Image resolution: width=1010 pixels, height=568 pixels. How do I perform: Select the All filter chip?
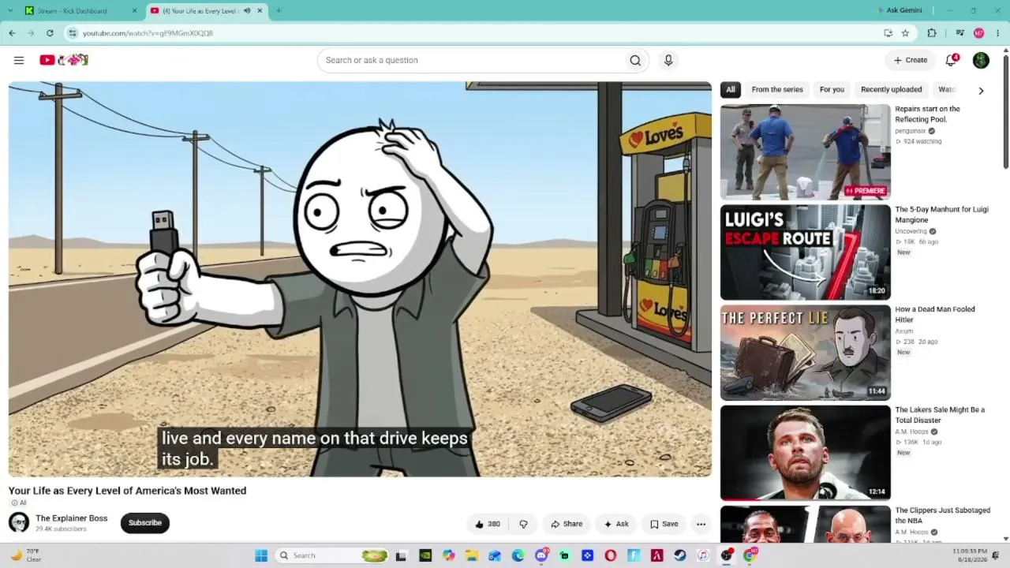[x=731, y=90]
